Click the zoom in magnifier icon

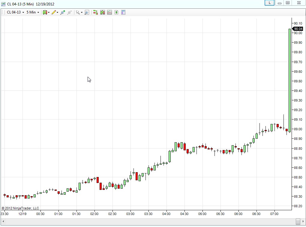click(63, 13)
